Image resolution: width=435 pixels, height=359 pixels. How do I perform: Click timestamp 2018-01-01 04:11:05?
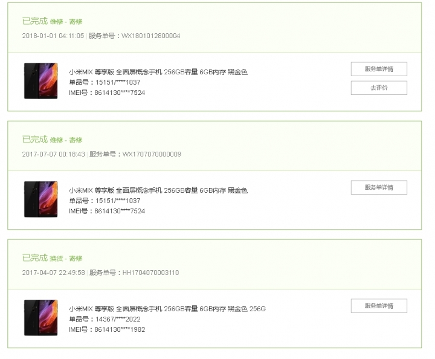point(53,36)
